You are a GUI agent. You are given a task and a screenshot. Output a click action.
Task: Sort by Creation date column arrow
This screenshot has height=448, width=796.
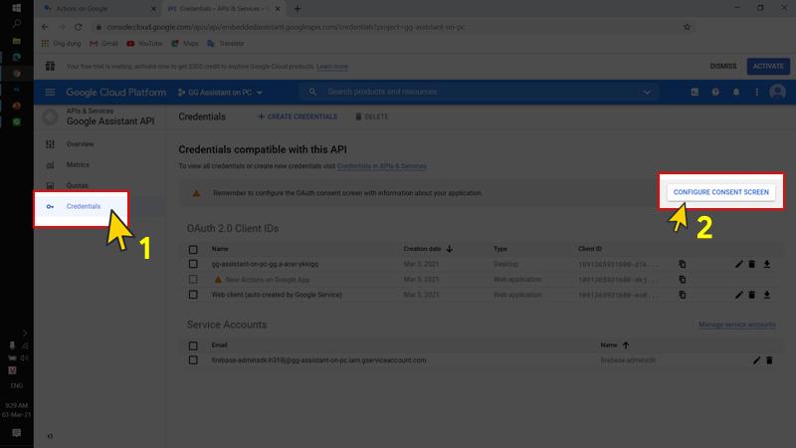(449, 248)
